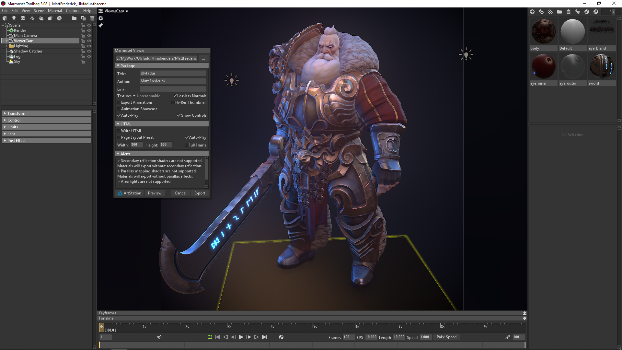The image size is (622, 350).
Task: Click the duplicate material icon
Action: pyautogui.click(x=541, y=12)
